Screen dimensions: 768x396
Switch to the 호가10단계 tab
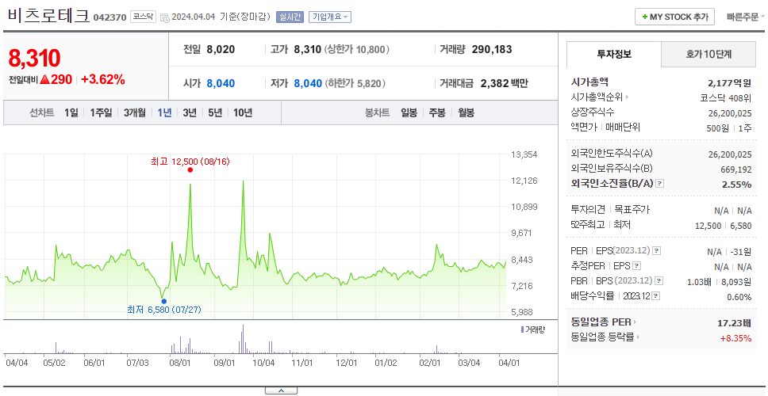point(708,55)
